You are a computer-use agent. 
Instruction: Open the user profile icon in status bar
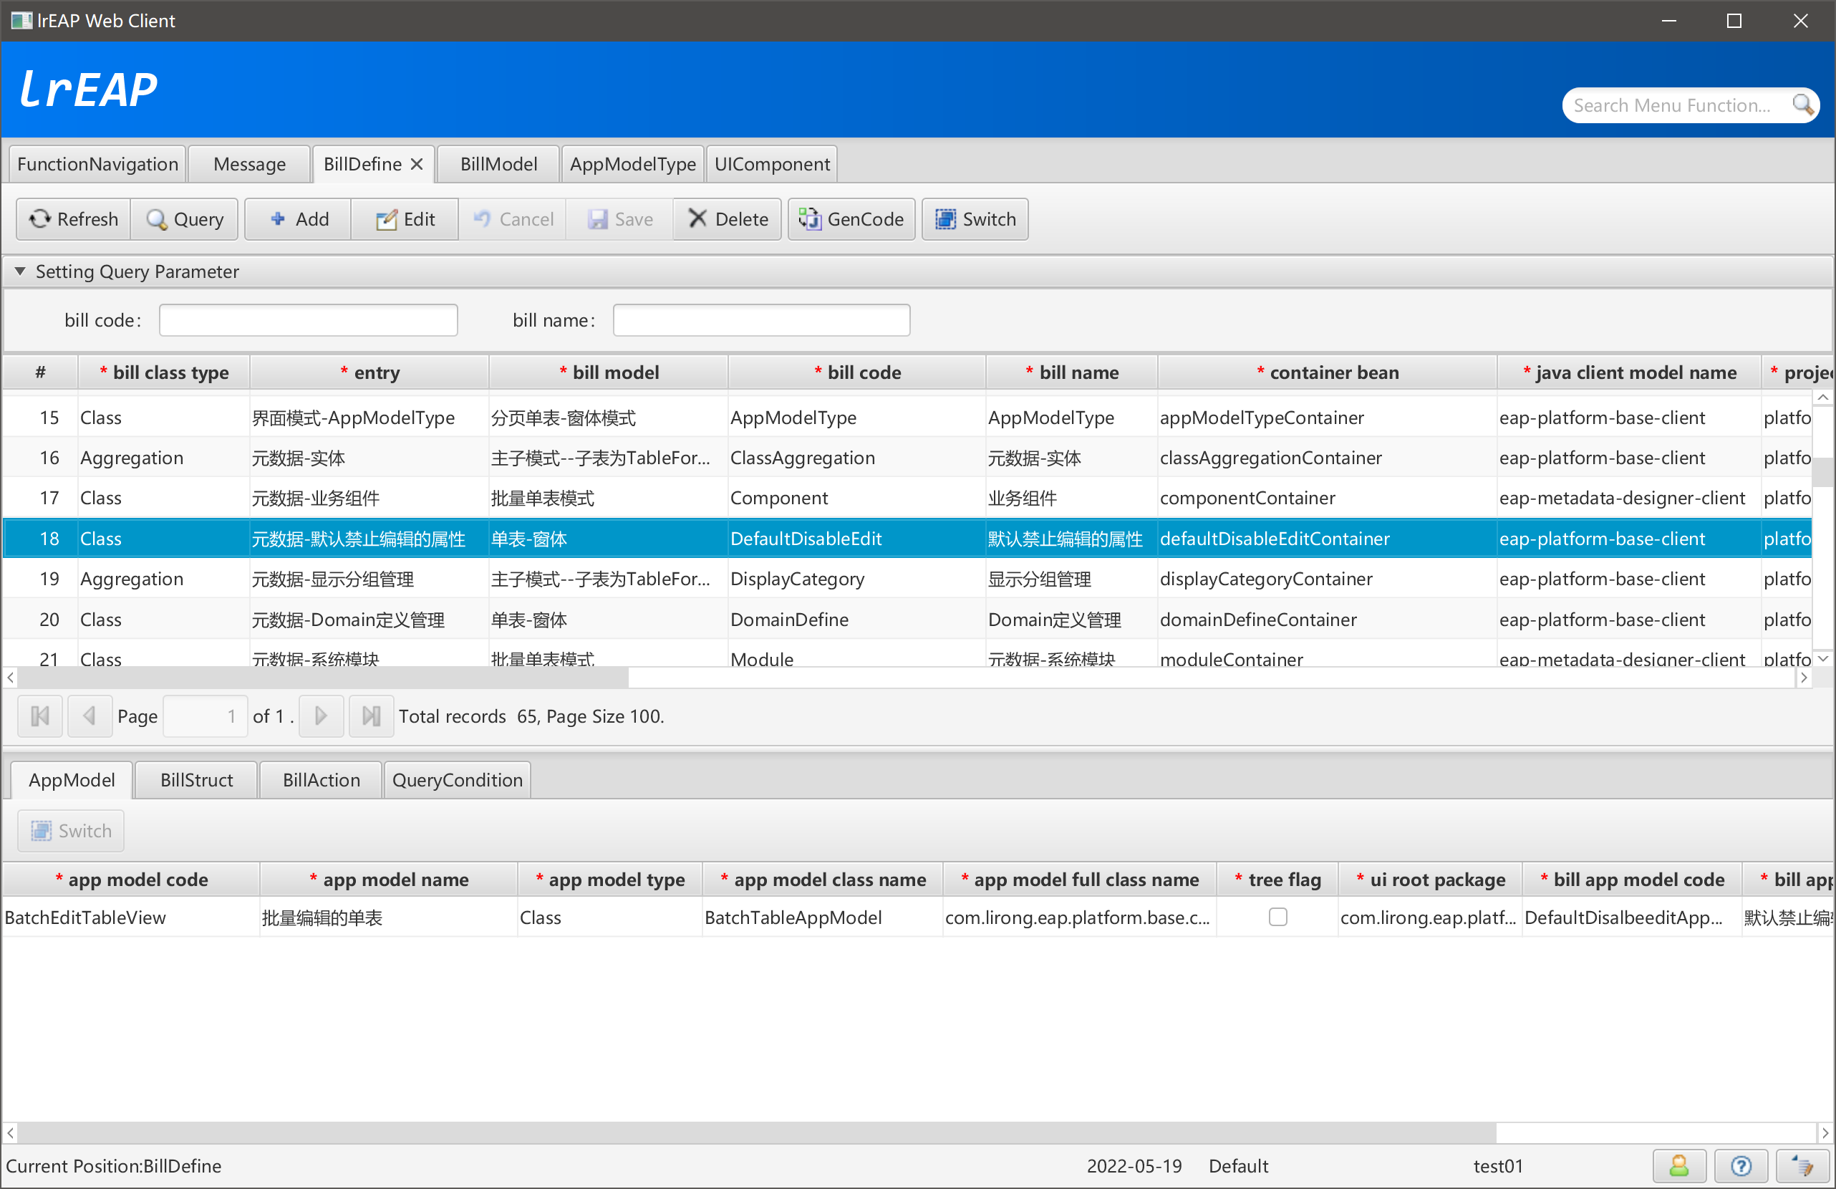click(1678, 1166)
